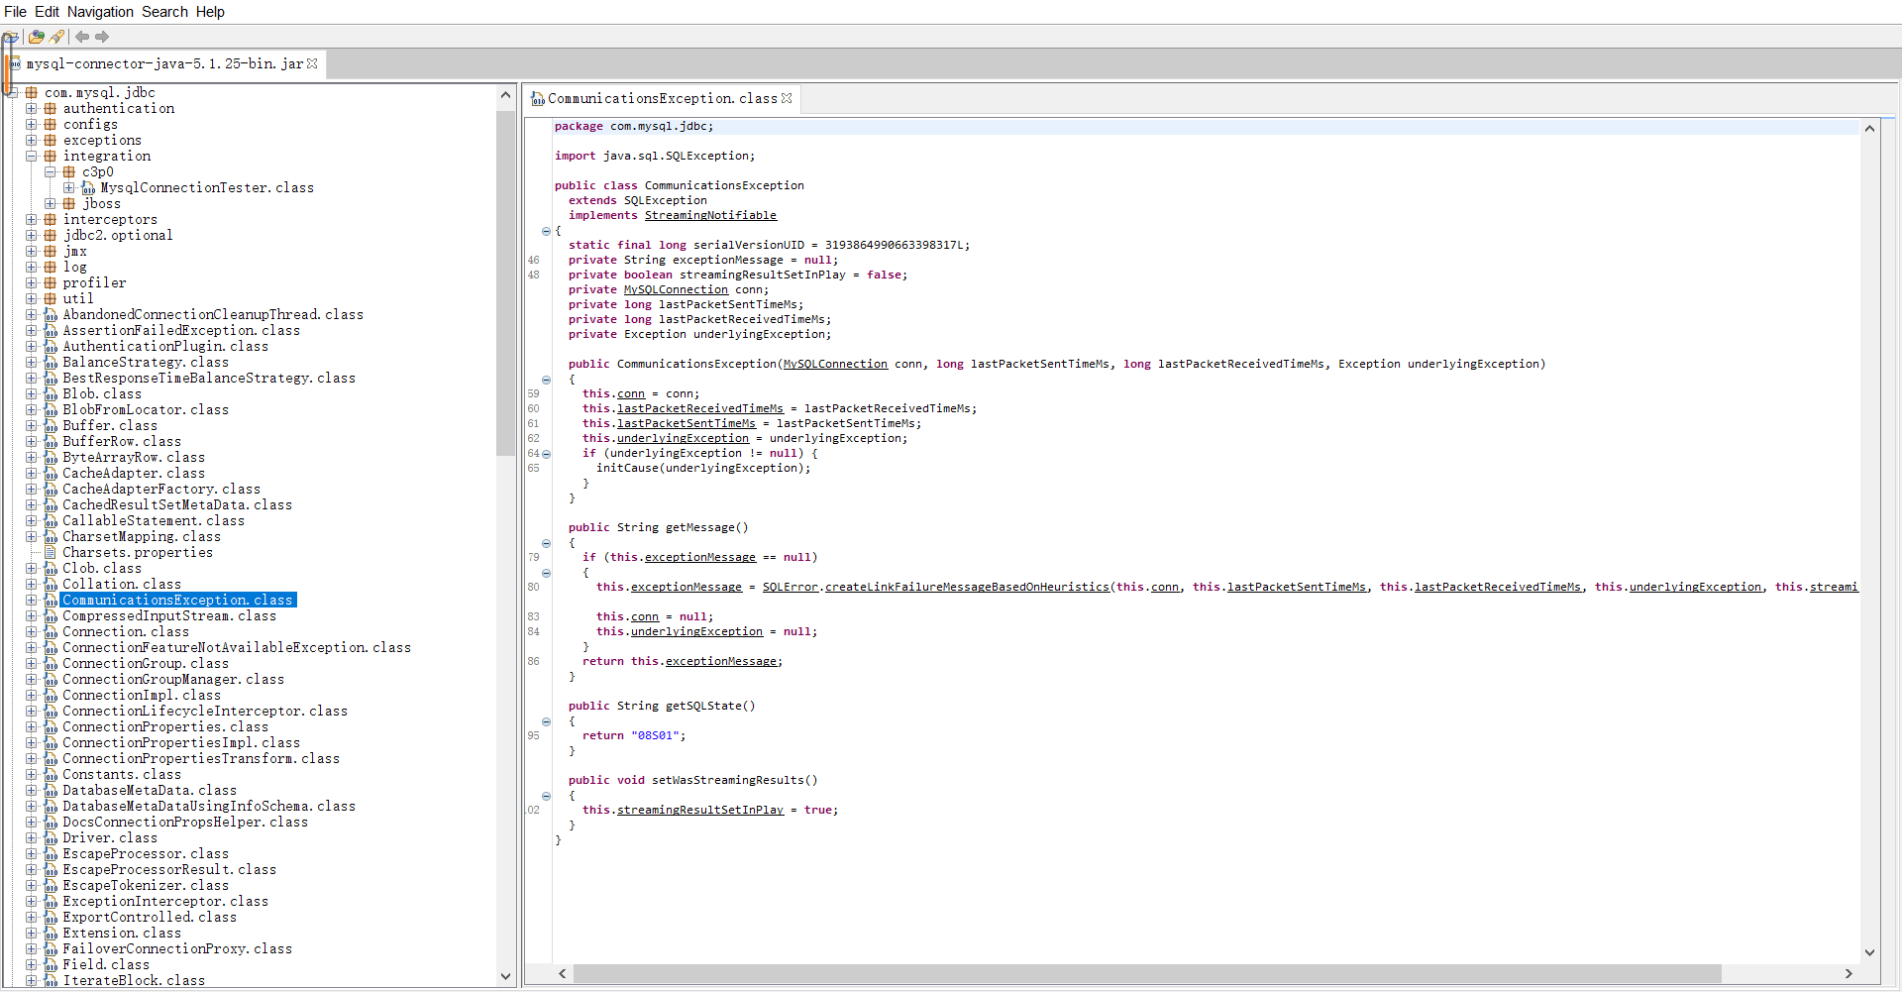1902x992 pixels.
Task: Close the CommunicationsException.class tab
Action: pos(787,98)
